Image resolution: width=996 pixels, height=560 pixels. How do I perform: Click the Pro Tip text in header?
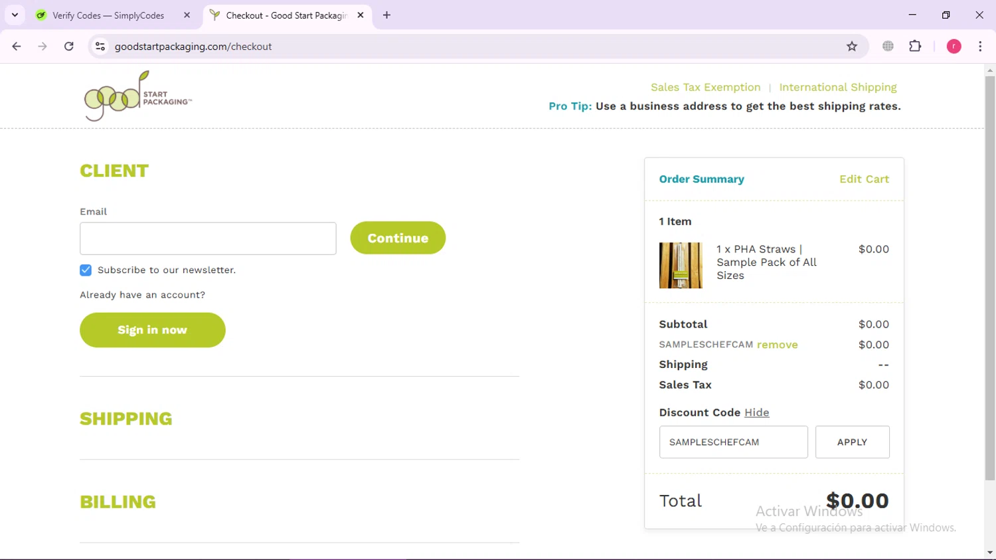click(724, 106)
